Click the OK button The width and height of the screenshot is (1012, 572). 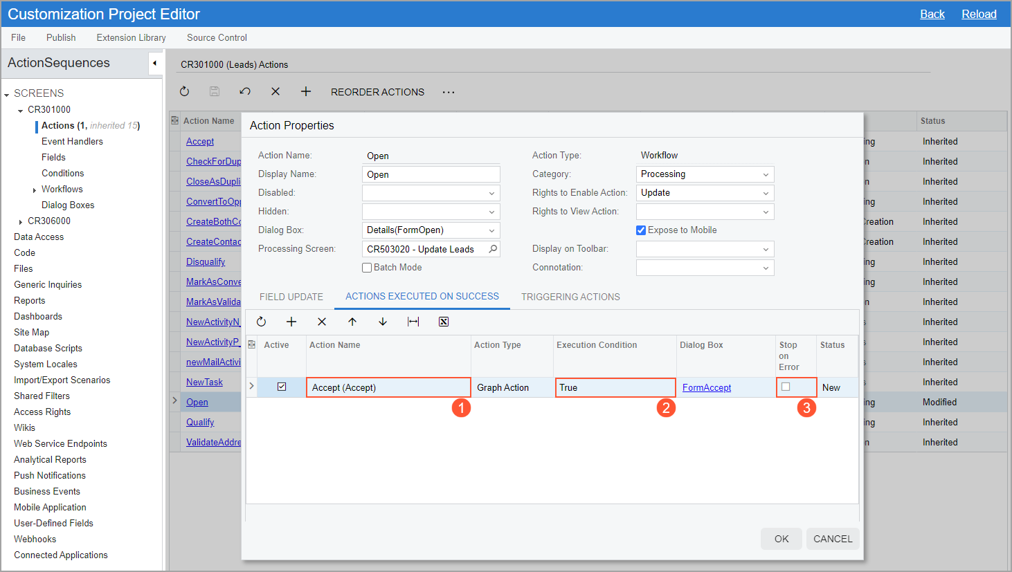(x=781, y=539)
